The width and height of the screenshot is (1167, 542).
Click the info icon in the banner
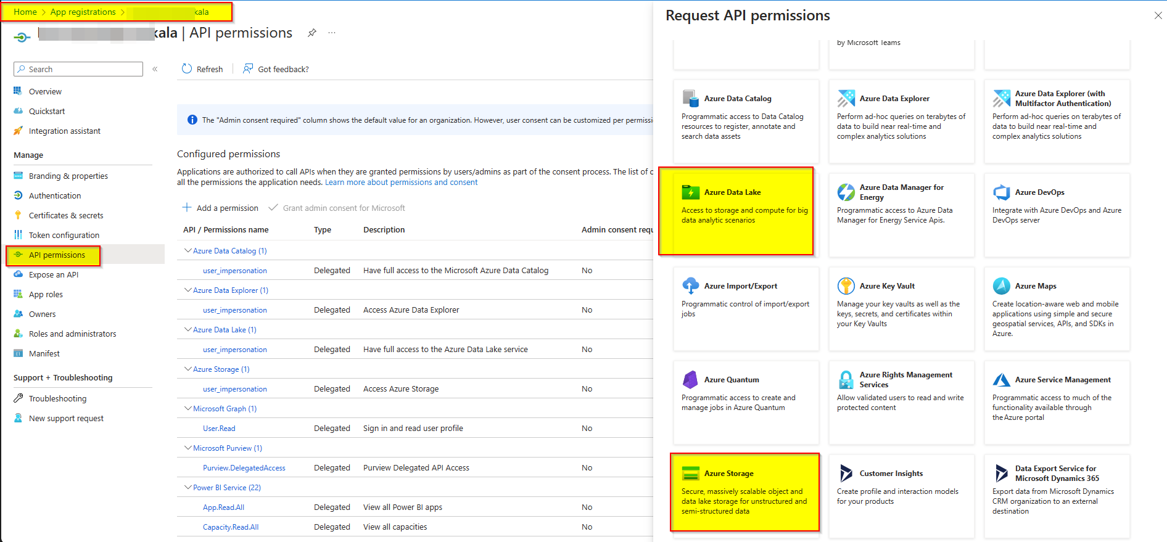tap(192, 120)
